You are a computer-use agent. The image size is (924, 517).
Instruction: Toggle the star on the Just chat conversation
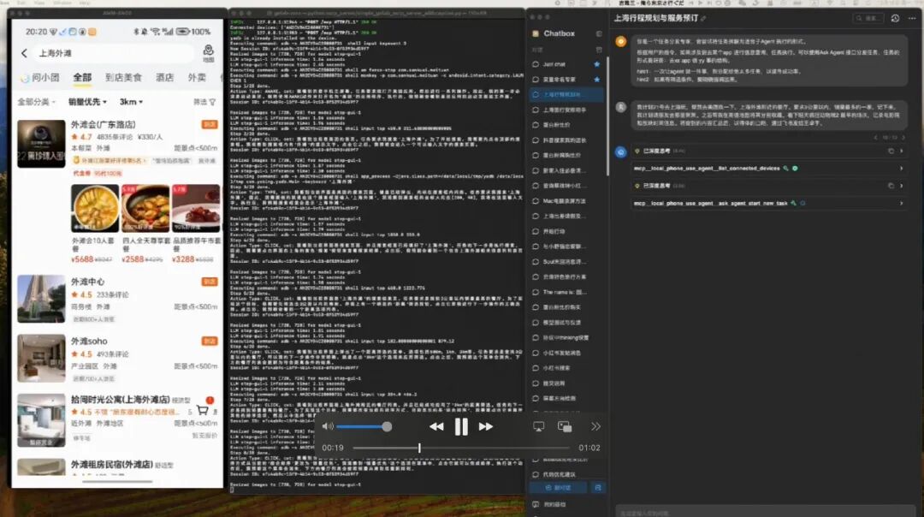[x=597, y=63]
